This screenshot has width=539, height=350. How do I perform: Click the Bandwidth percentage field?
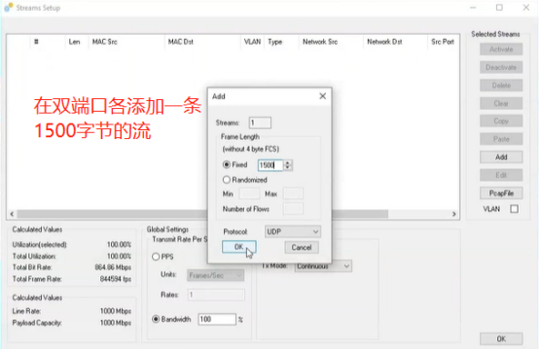click(217, 320)
